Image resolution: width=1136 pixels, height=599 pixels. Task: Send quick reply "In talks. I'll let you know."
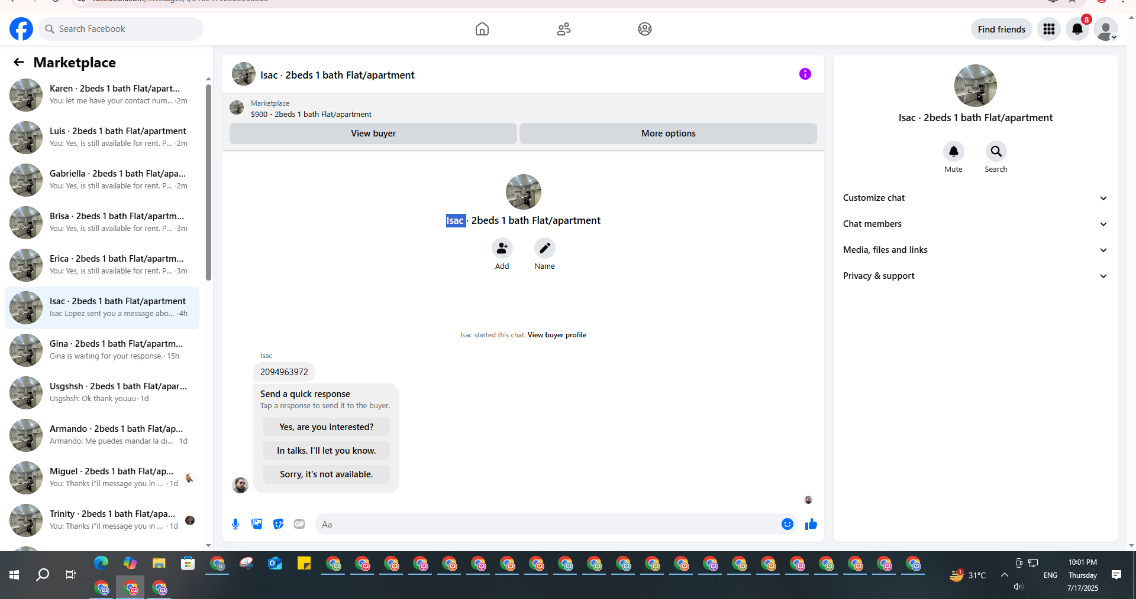(x=327, y=451)
